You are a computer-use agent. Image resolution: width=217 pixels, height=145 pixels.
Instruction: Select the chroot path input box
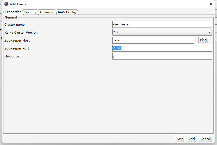[162, 56]
